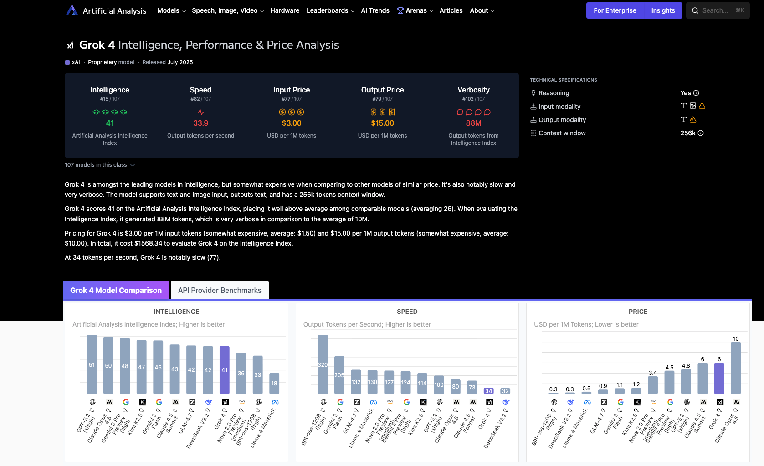The width and height of the screenshot is (764, 466).
Task: Open the Leaderboards dropdown
Action: click(x=330, y=10)
